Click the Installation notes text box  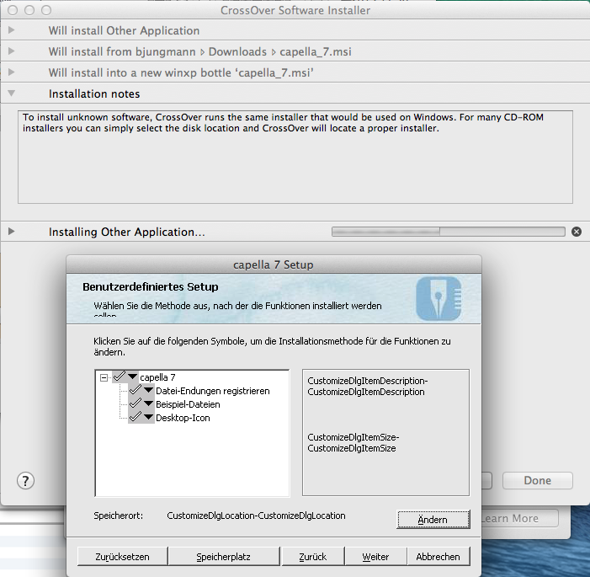tap(295, 157)
